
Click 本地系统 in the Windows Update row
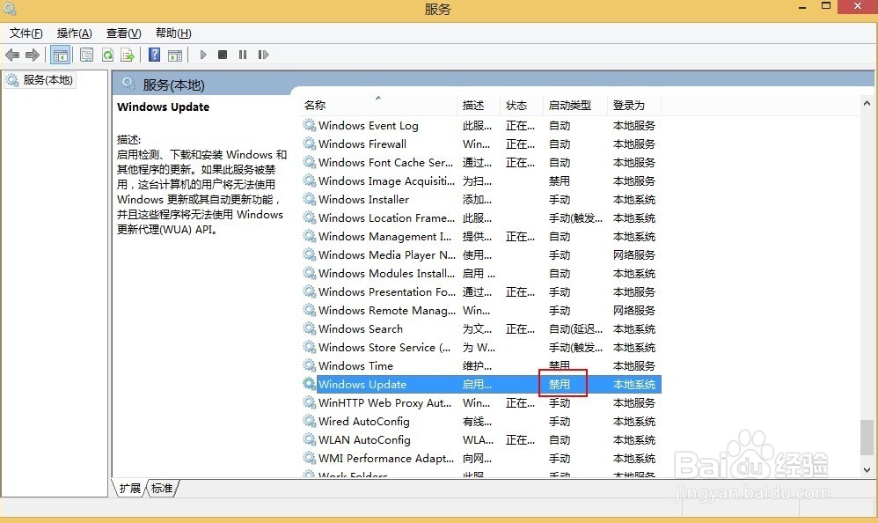[633, 385]
